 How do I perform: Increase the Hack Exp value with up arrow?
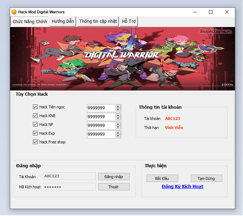pos(118,133)
